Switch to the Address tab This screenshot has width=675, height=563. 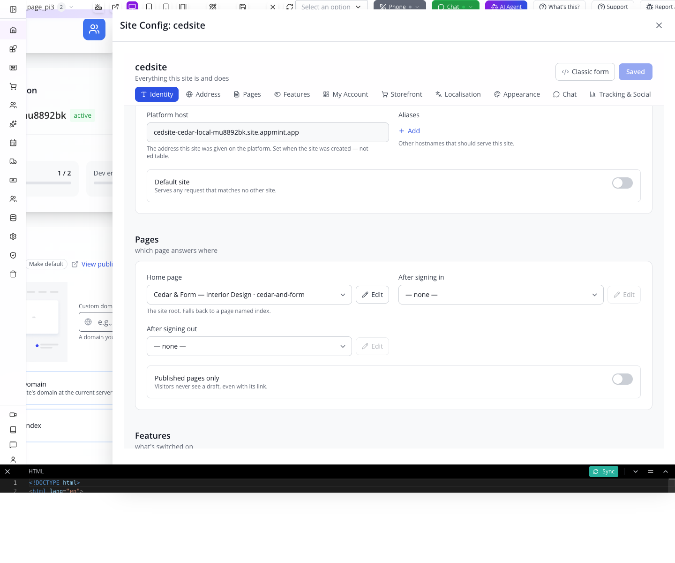(203, 94)
